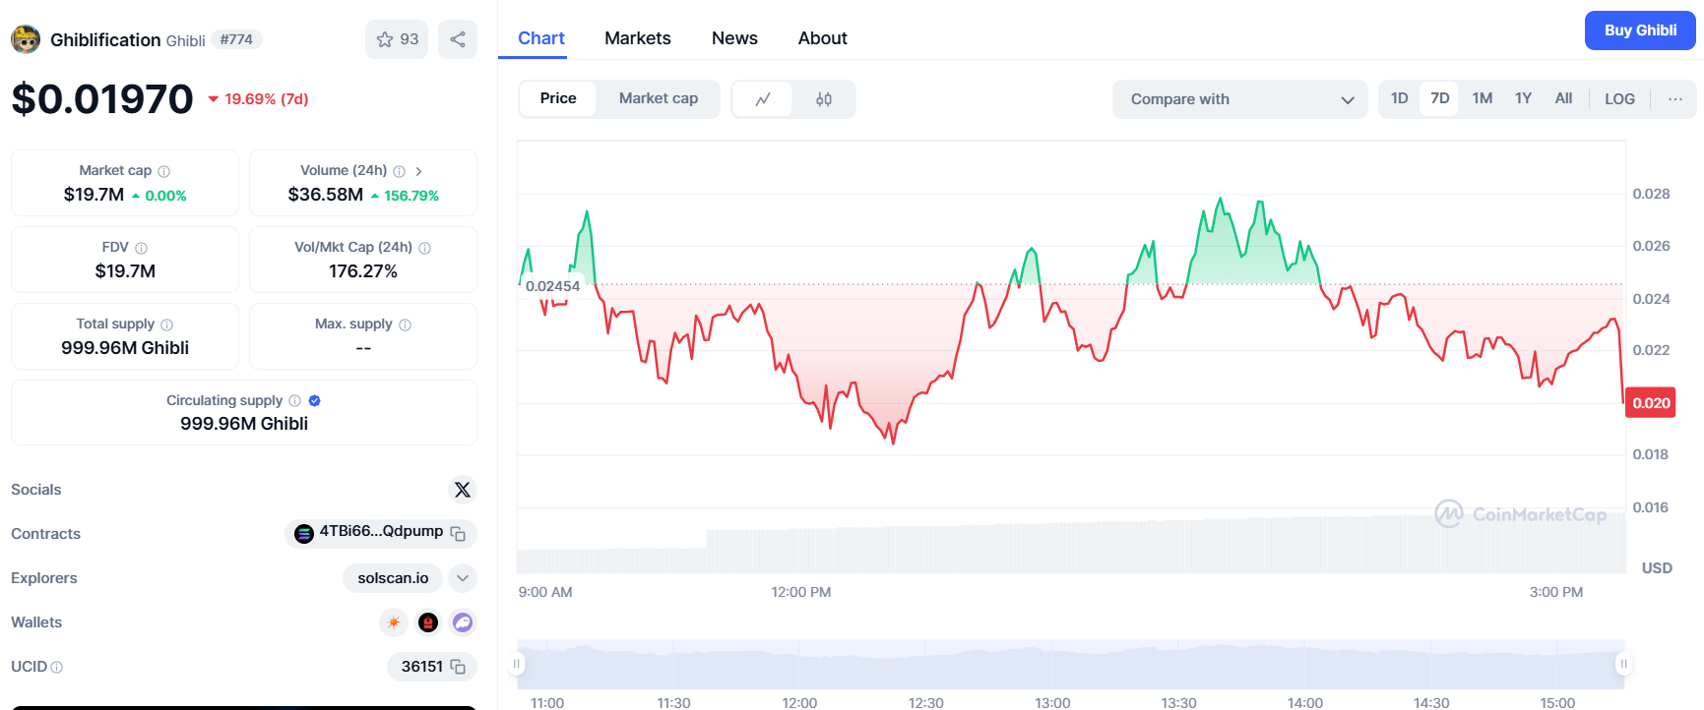The image size is (1704, 710).
Task: Click the Ghiblification coin logo
Action: [x=26, y=39]
